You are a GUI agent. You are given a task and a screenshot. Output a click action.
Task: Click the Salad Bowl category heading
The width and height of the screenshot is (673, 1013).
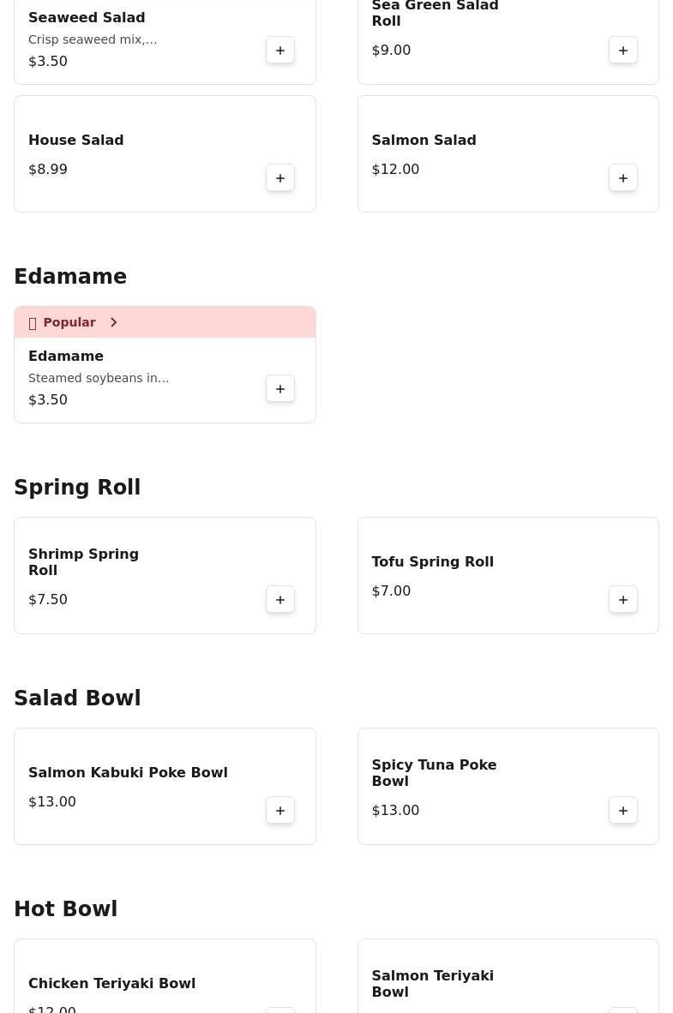(x=77, y=698)
